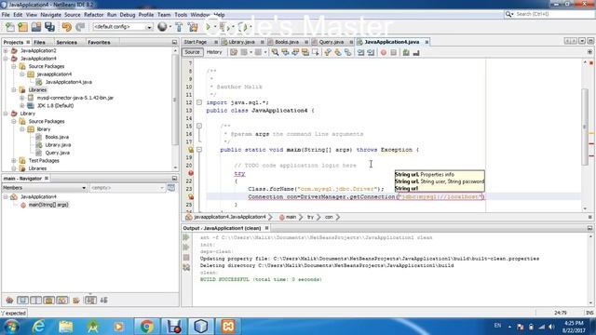Click the Profile Project icon

[x=242, y=27]
